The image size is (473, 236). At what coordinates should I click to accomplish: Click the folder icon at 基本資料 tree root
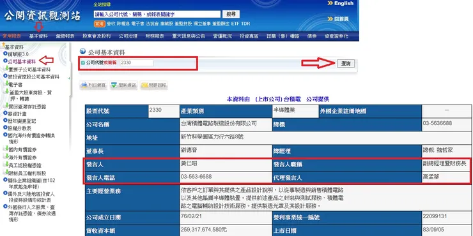(3, 46)
